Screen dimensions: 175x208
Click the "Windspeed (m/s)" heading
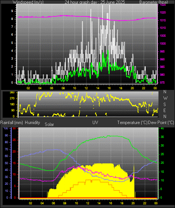[x=28, y=2]
